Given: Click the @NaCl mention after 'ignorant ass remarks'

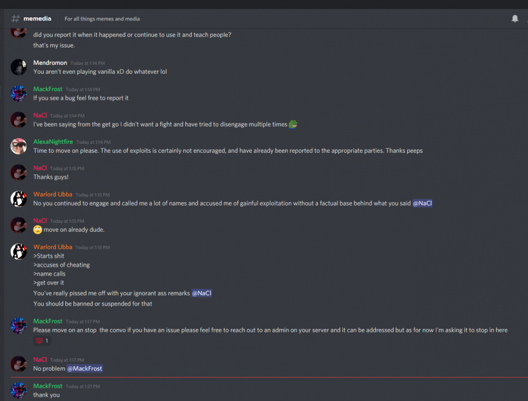Looking at the screenshot, I should [x=202, y=293].
